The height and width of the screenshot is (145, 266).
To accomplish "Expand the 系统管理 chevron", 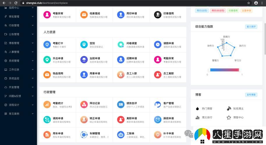I will (33, 61).
